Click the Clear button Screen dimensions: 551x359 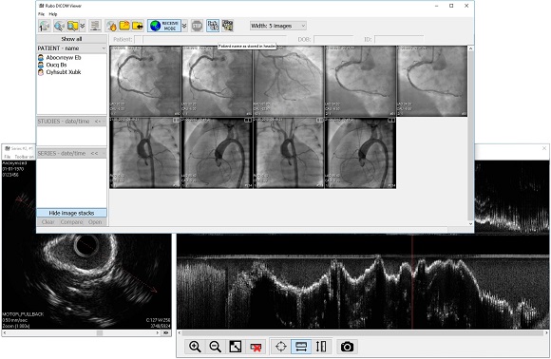pos(47,222)
